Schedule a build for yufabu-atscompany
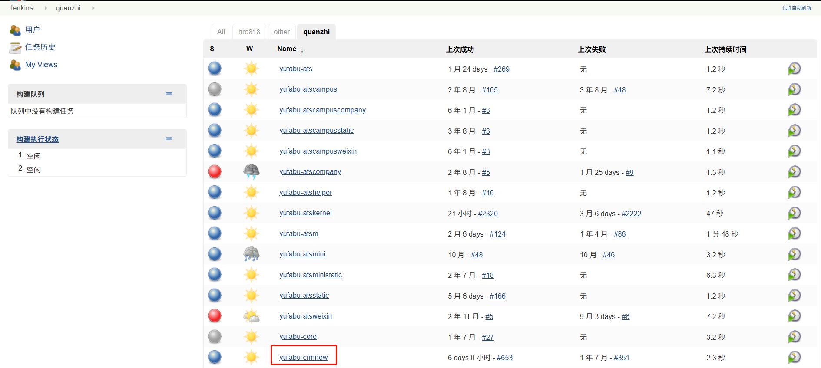The height and width of the screenshot is (368, 821). coord(794,172)
